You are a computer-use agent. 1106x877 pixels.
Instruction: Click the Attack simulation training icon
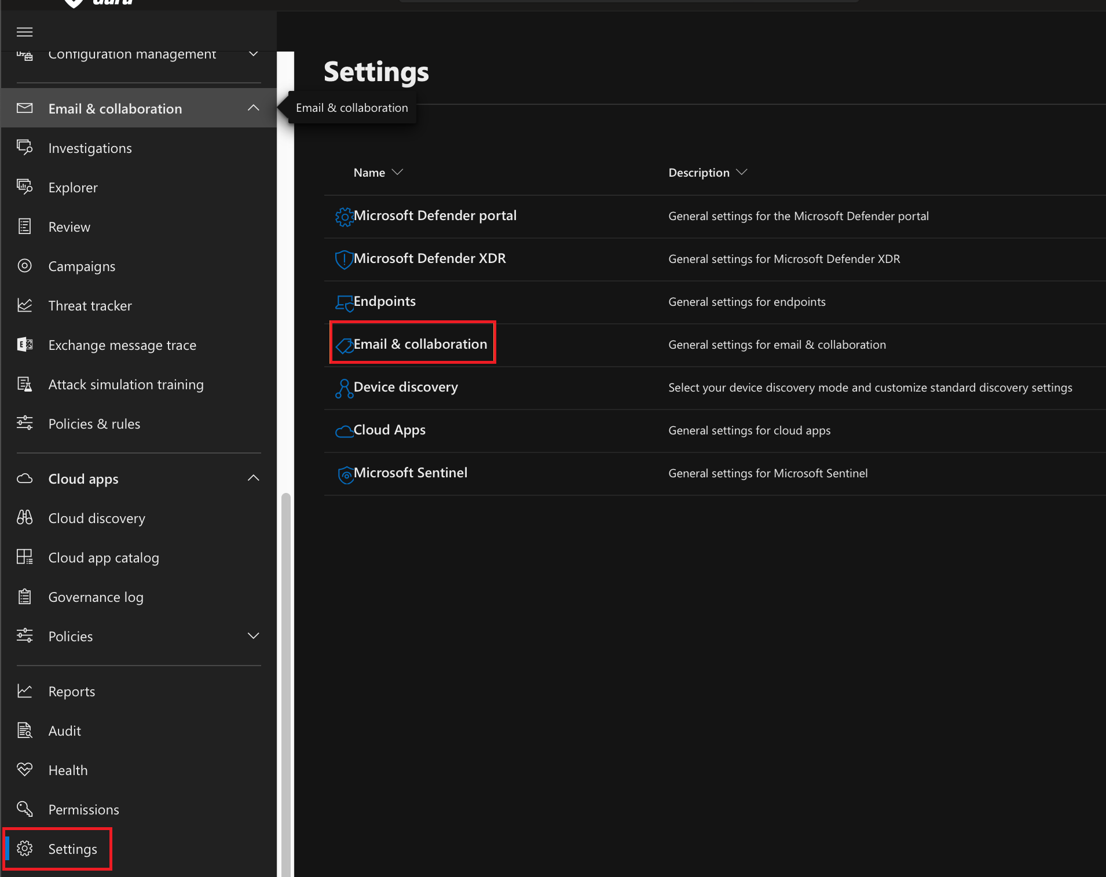[24, 384]
